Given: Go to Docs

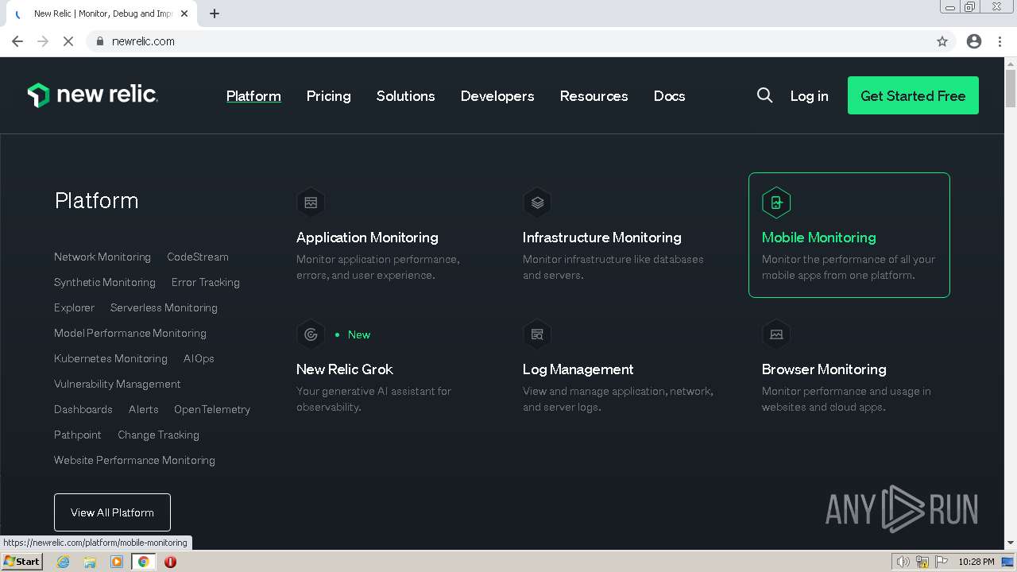Looking at the screenshot, I should point(669,95).
